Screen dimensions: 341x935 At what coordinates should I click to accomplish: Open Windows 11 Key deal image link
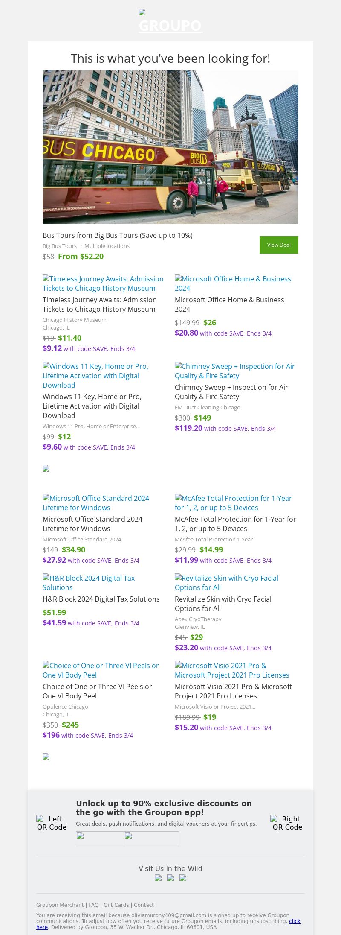95,376
